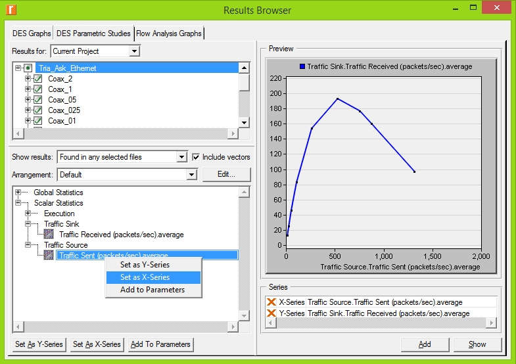
Task: Select the Execution label
Action: click(x=59, y=214)
